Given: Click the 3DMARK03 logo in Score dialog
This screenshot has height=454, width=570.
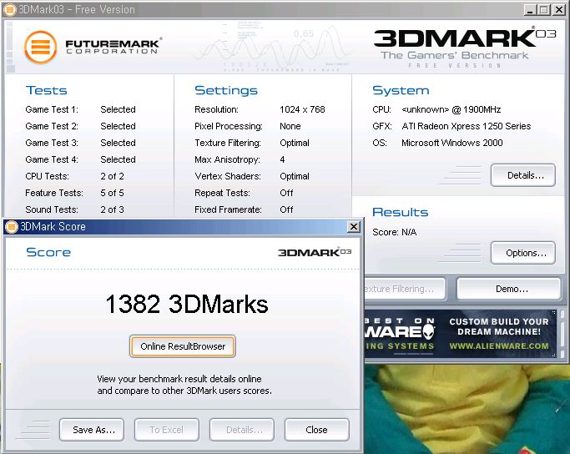Looking at the screenshot, I should click(x=314, y=252).
